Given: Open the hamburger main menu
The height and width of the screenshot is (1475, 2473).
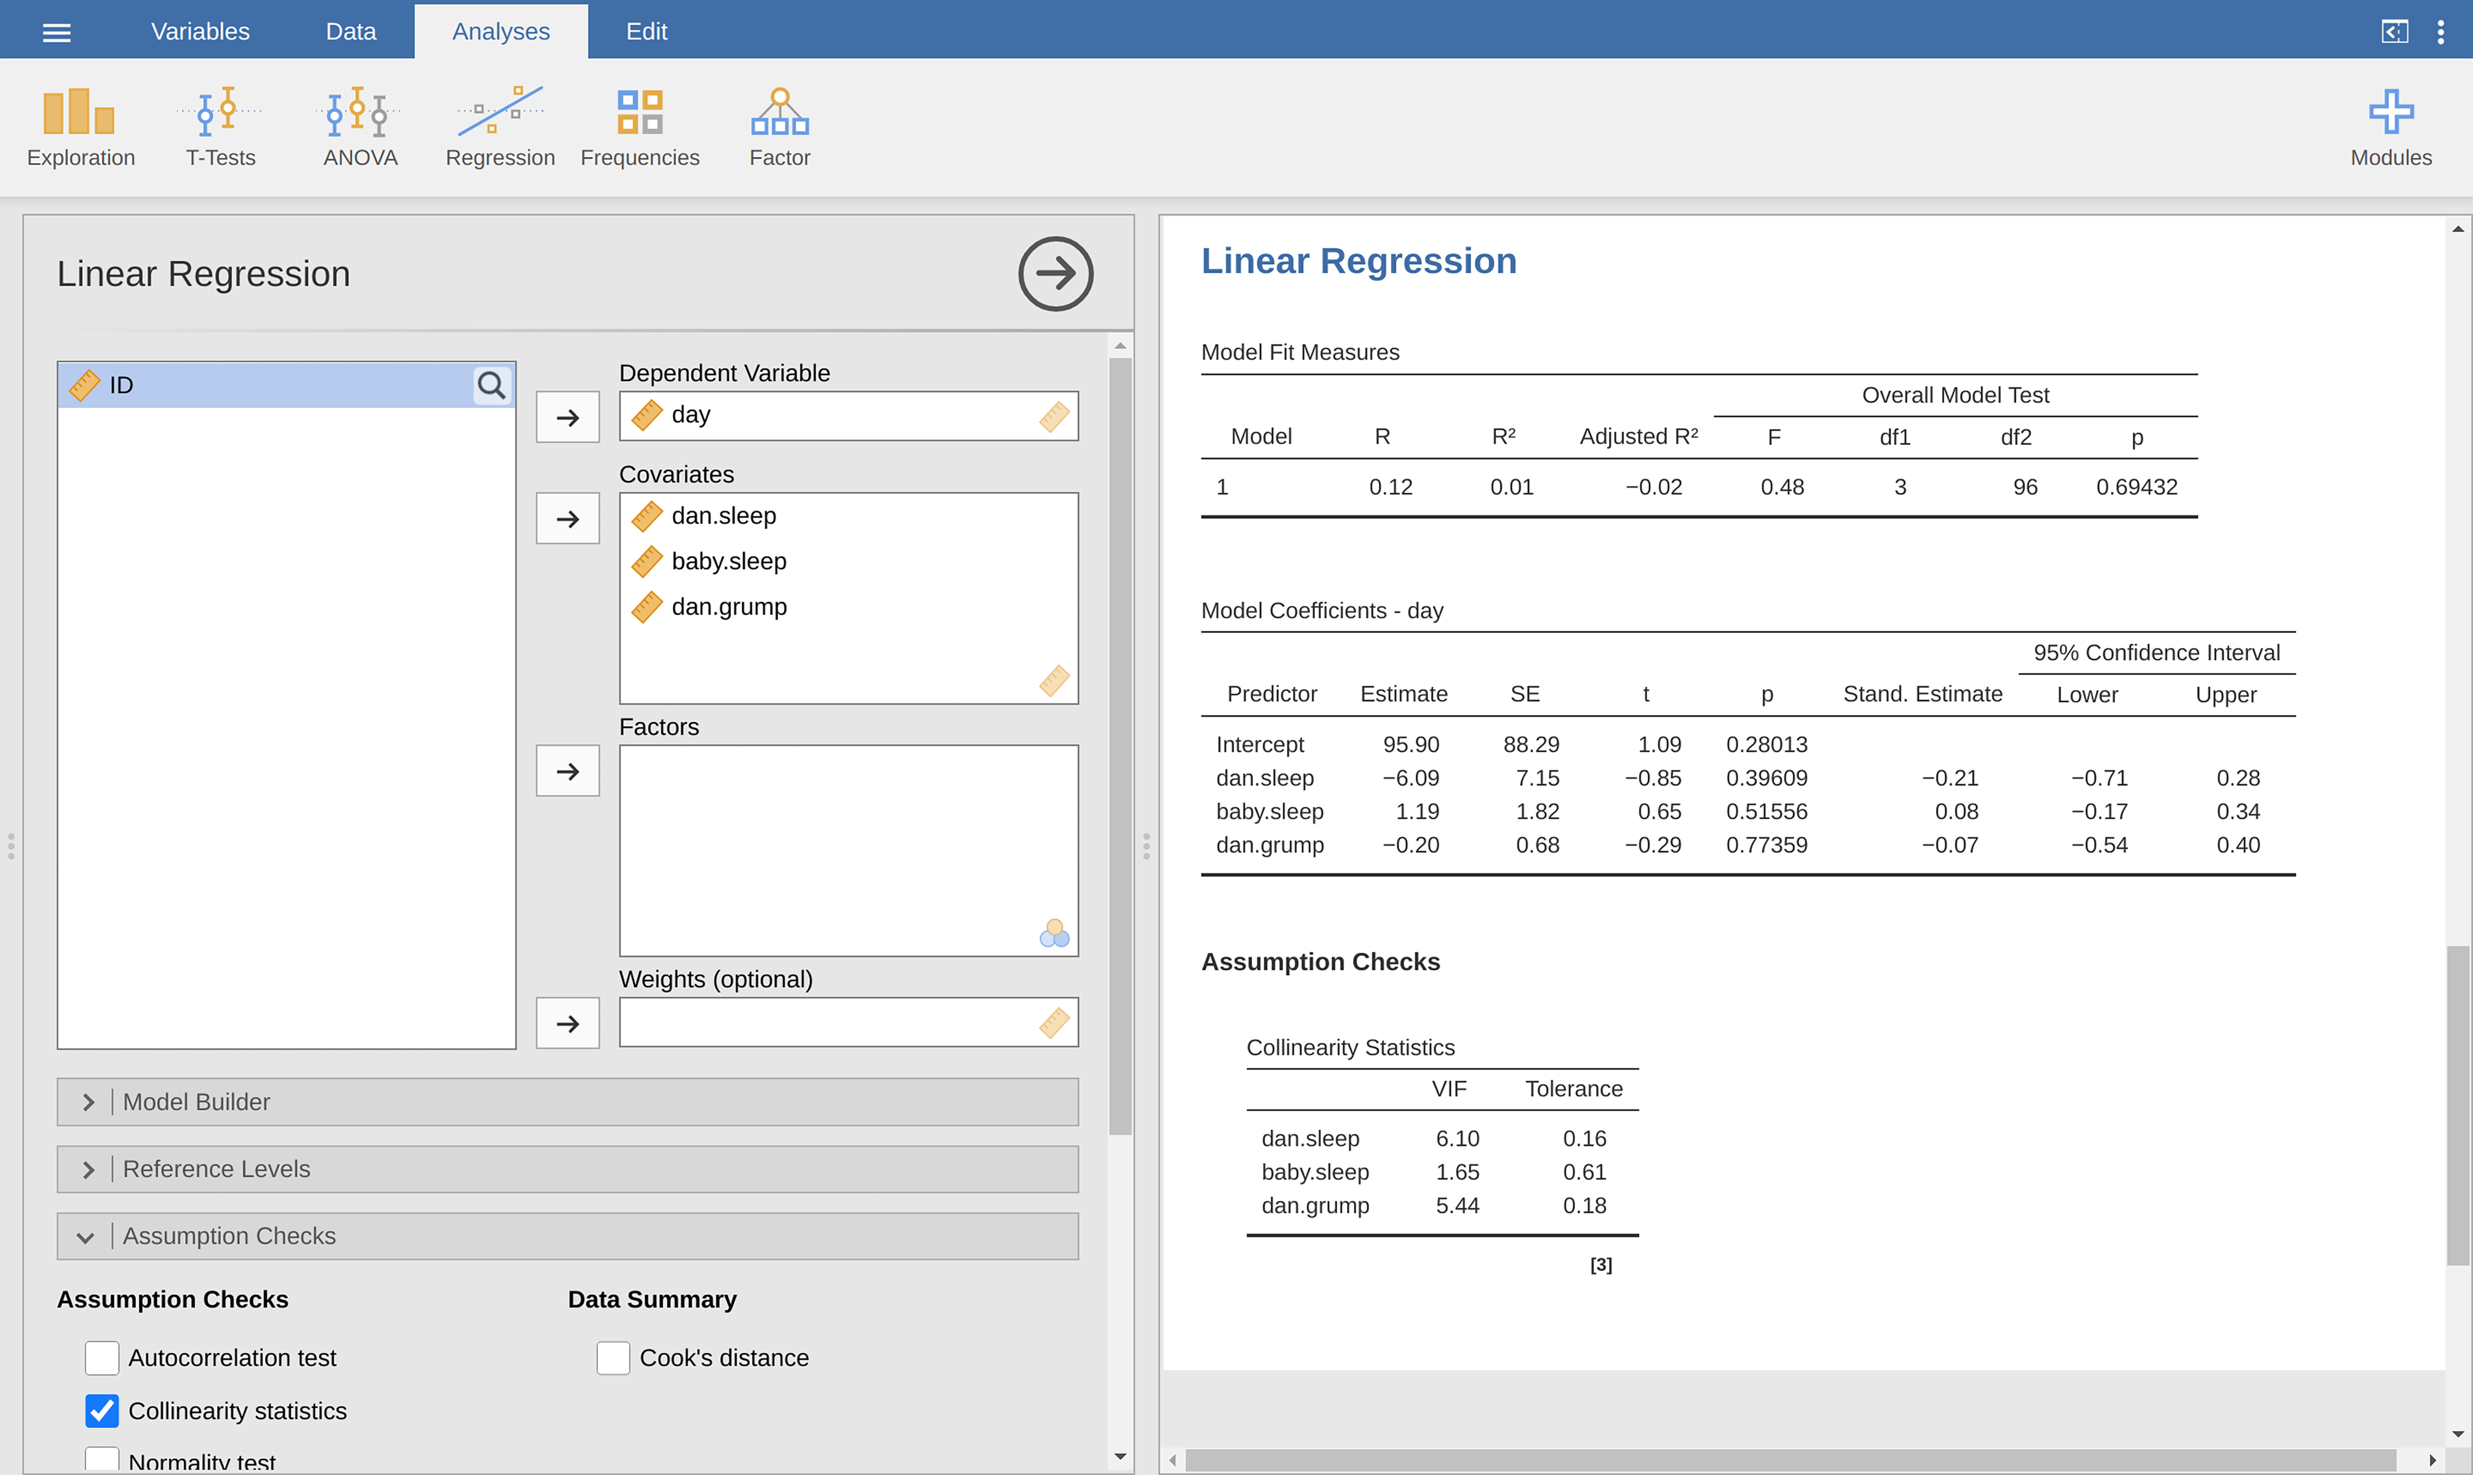Looking at the screenshot, I should click(57, 32).
